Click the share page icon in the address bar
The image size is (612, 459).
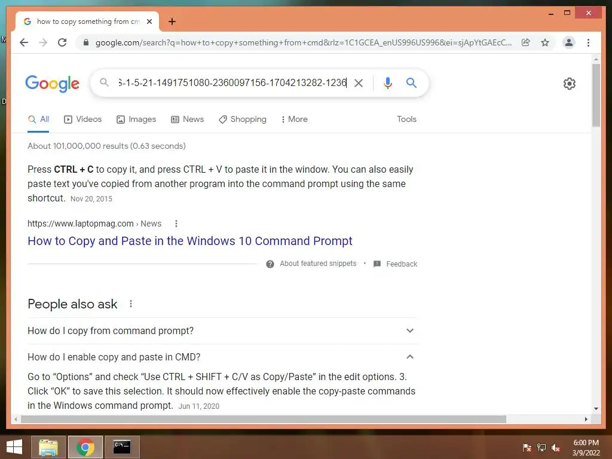[526, 42]
